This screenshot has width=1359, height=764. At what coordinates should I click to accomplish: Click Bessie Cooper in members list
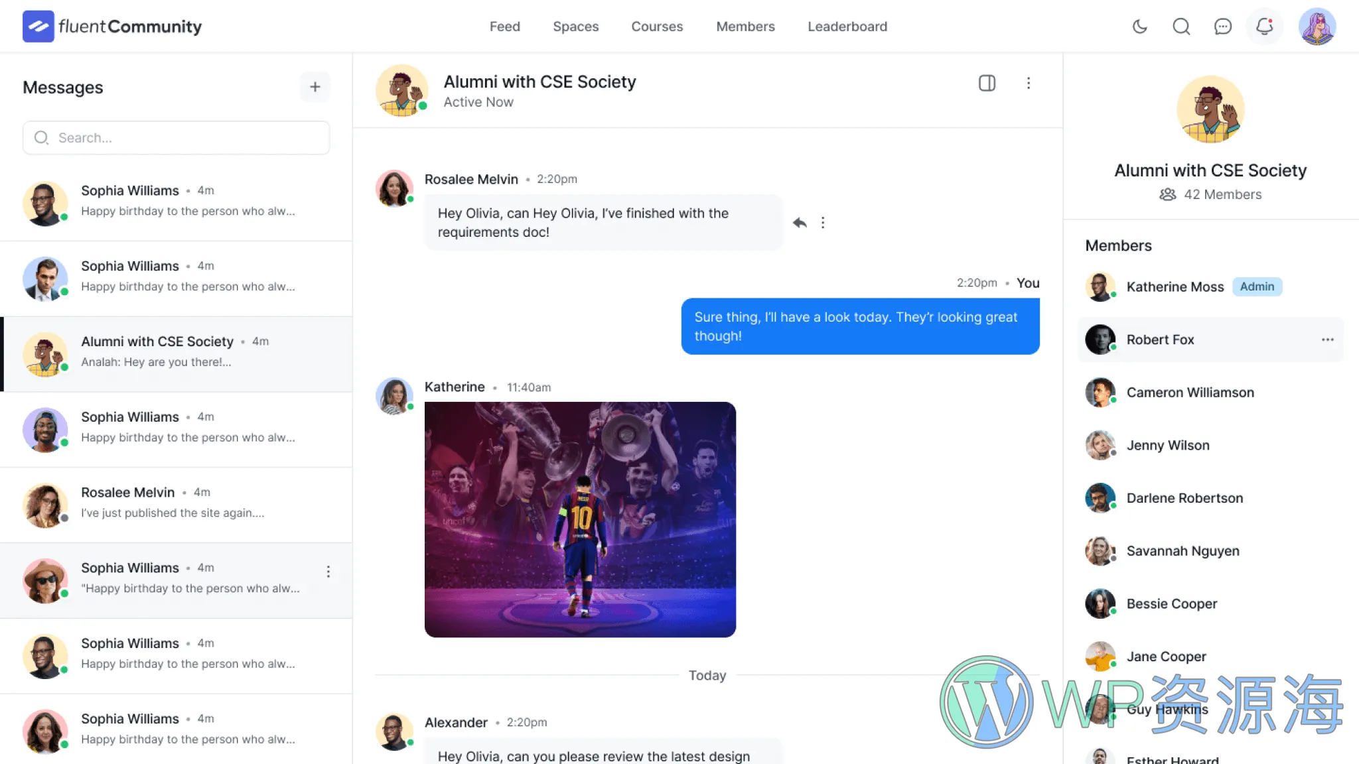(x=1172, y=604)
